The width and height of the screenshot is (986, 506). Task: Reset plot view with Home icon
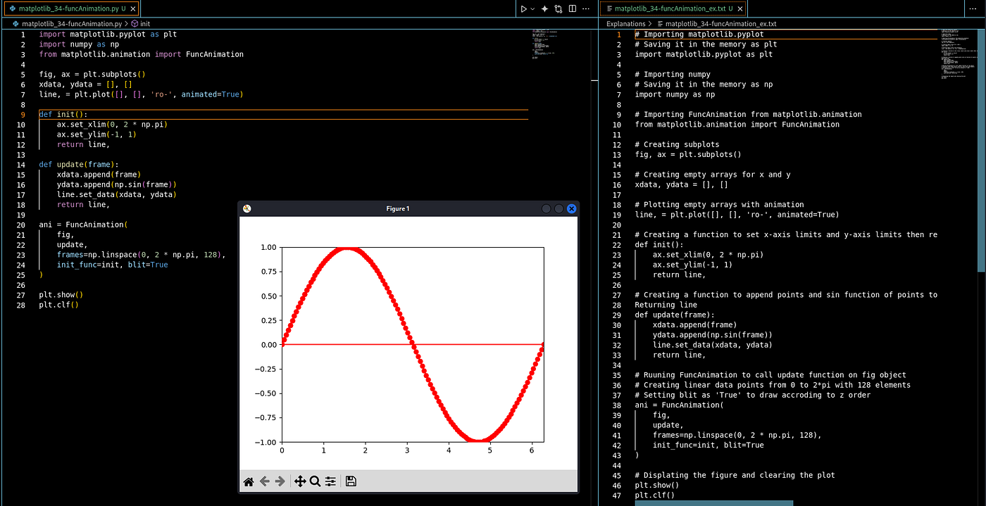coord(249,481)
